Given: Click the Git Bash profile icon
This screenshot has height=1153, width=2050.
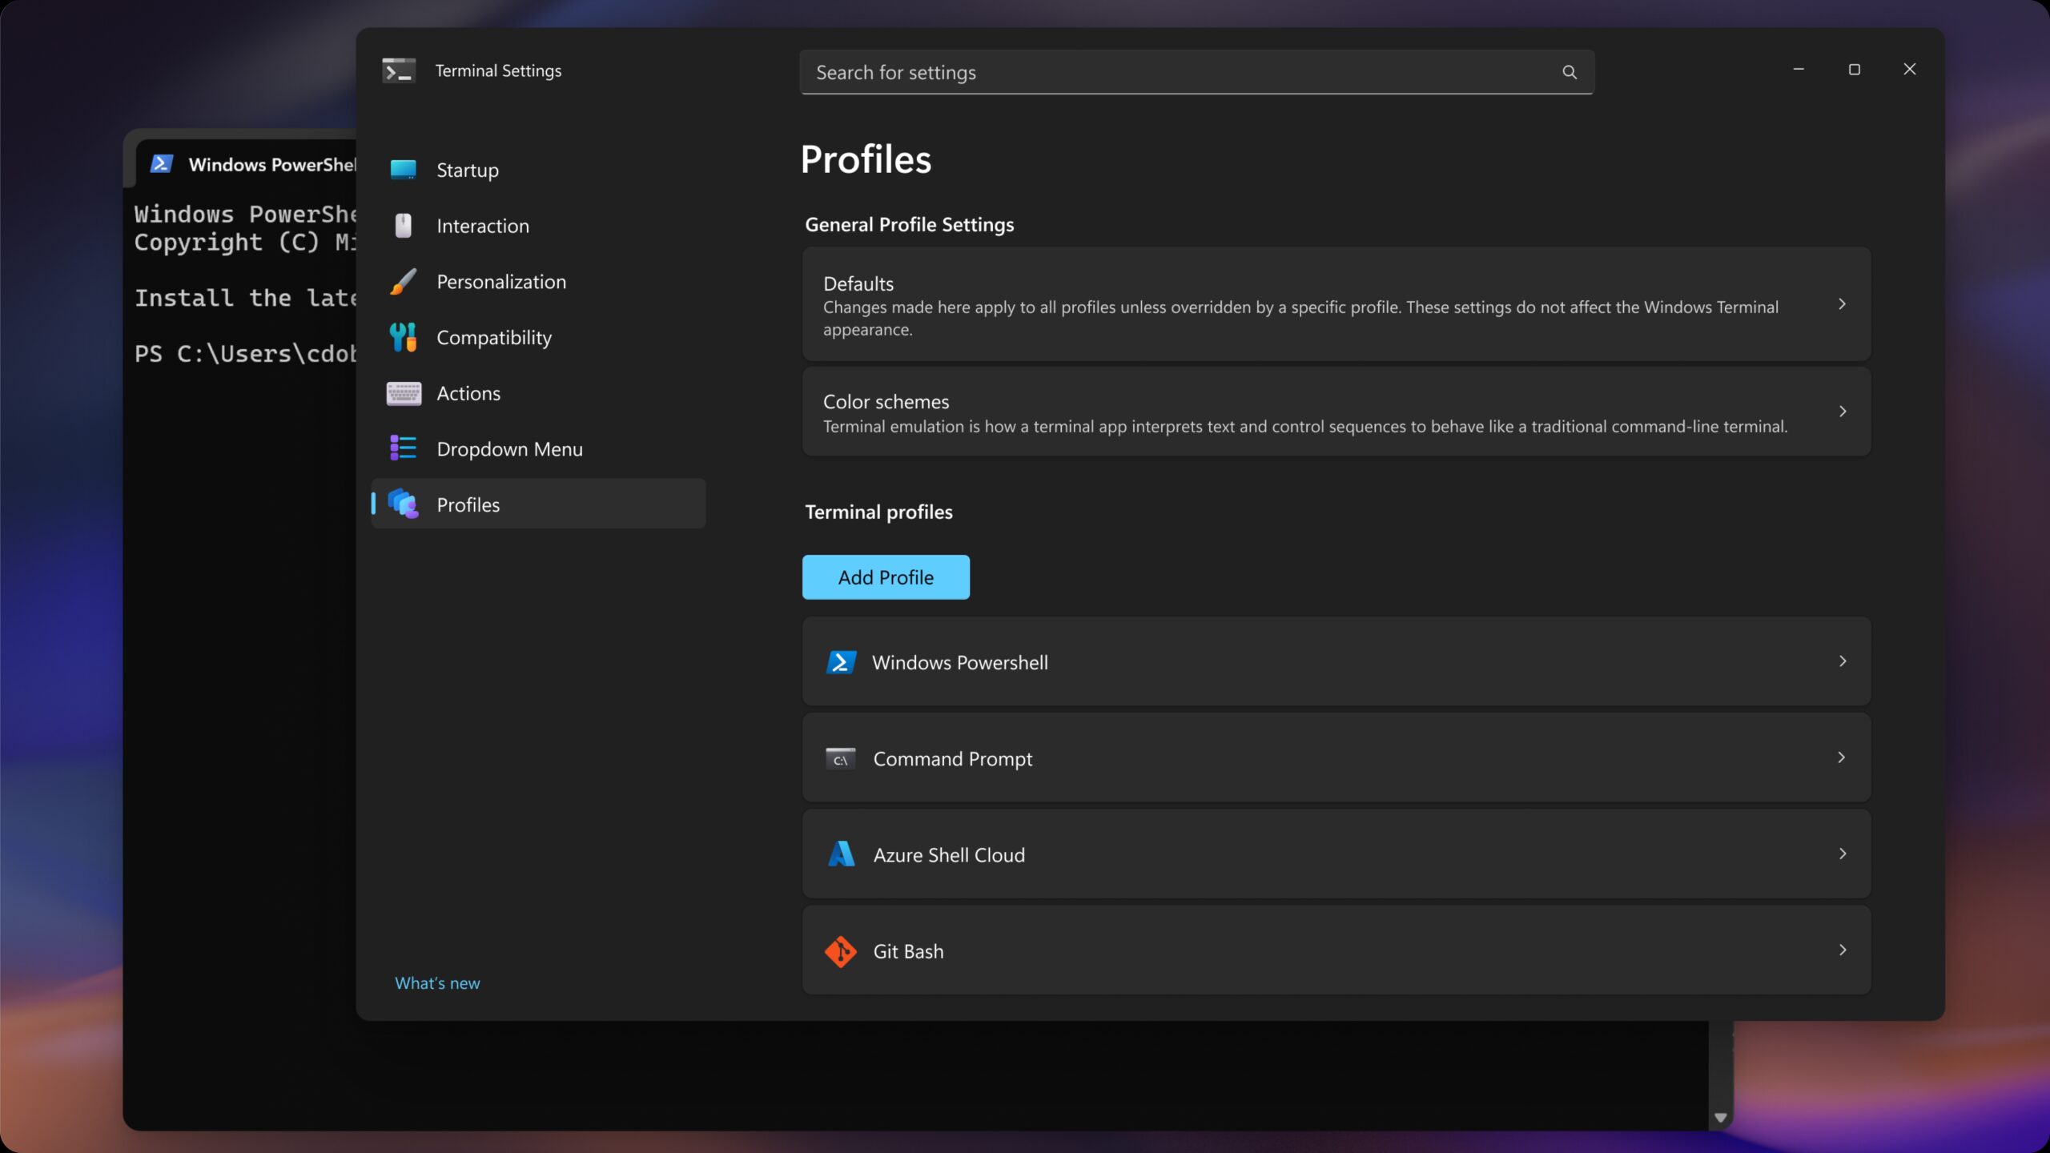Looking at the screenshot, I should (x=840, y=951).
